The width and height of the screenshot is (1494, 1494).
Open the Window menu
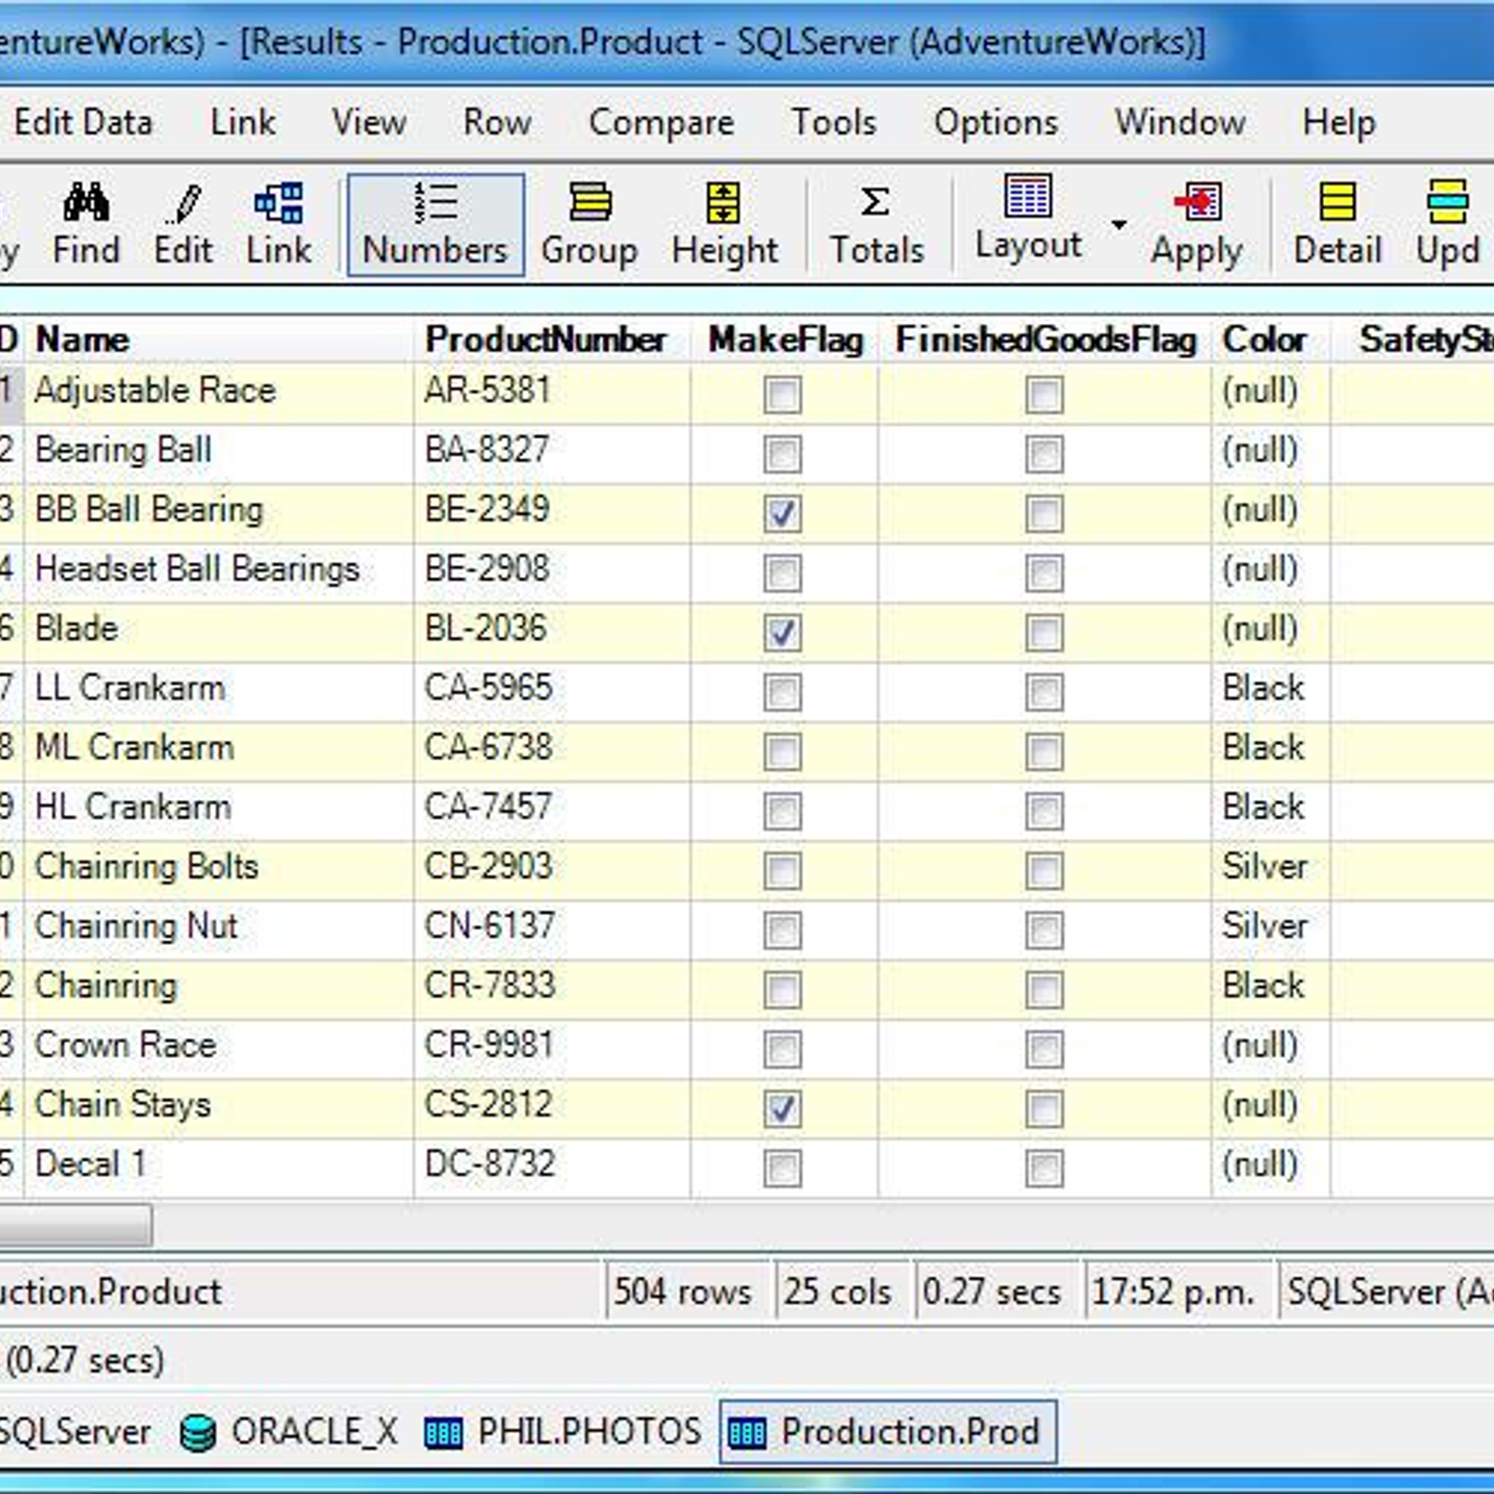pos(1180,122)
